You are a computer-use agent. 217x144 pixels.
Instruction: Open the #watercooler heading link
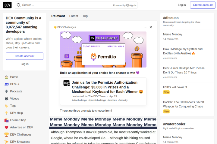pyautogui.click(x=174, y=124)
